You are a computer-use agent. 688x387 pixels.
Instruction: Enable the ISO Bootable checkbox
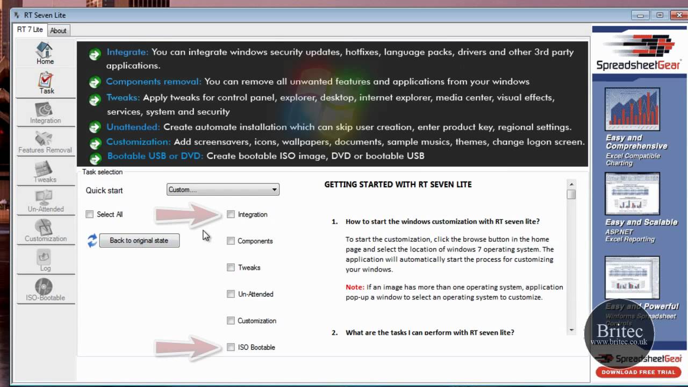pos(231,347)
